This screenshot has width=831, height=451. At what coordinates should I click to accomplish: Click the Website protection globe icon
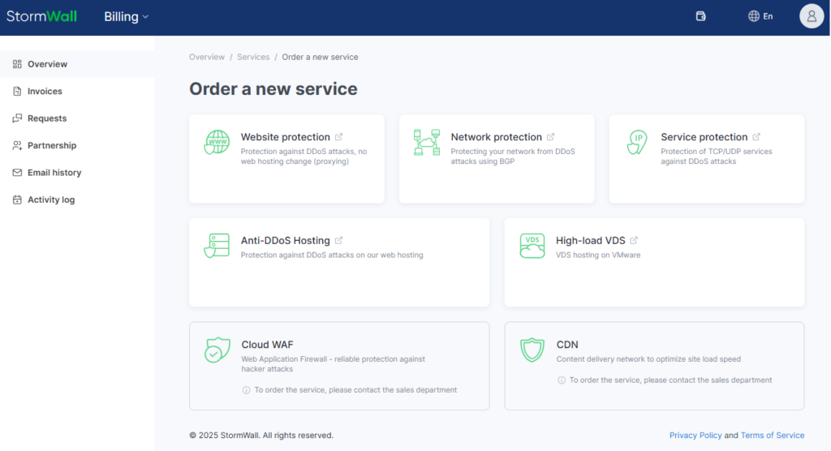(217, 143)
